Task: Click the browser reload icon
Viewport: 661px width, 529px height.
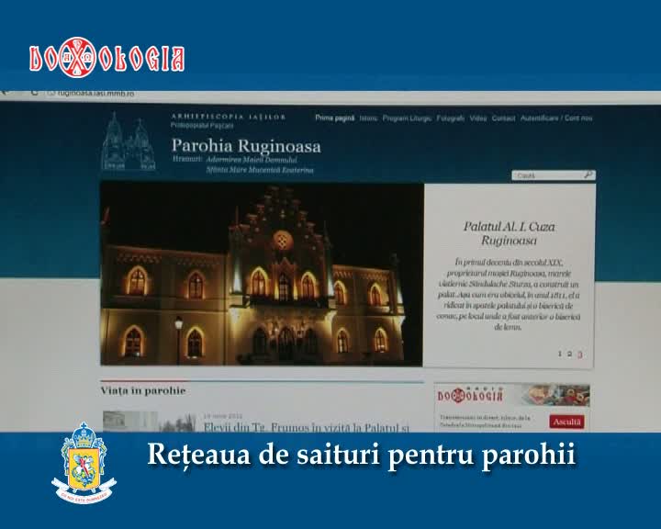Action: [34, 93]
